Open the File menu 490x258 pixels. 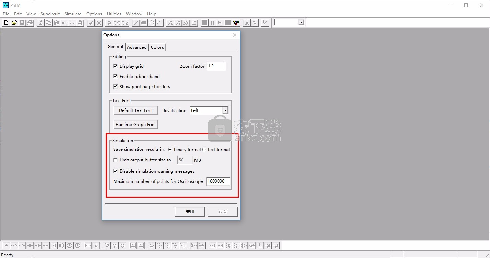pos(6,14)
